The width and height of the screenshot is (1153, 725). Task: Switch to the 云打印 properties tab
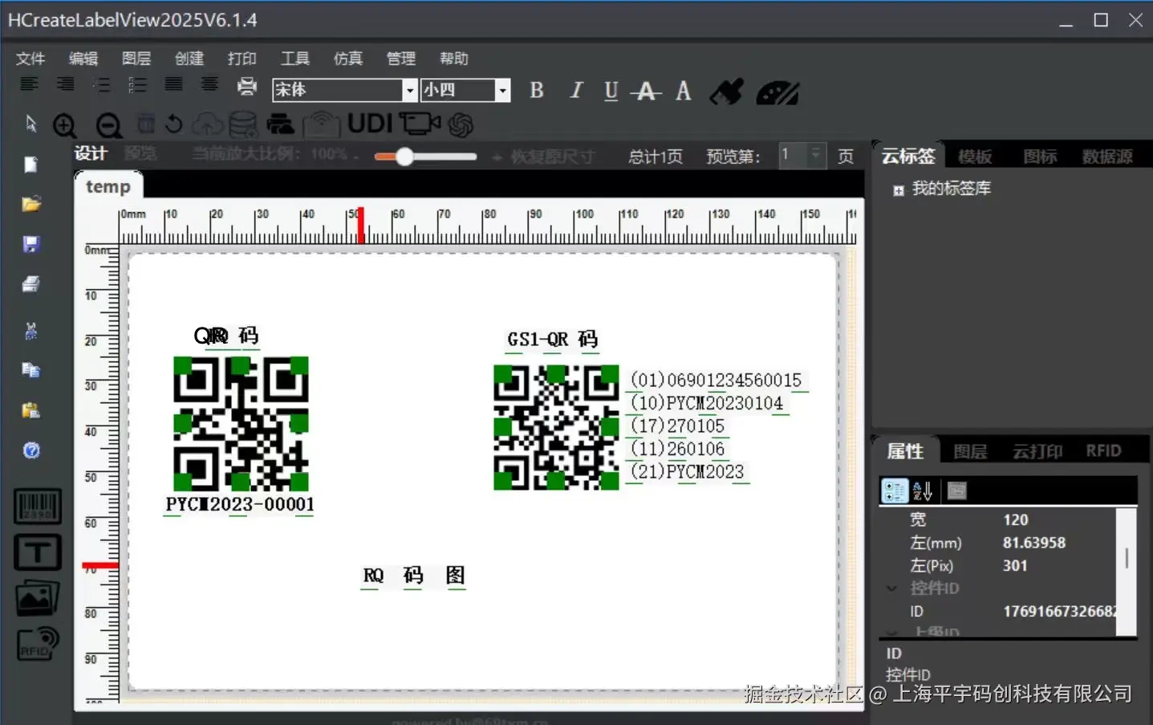click(x=1037, y=451)
